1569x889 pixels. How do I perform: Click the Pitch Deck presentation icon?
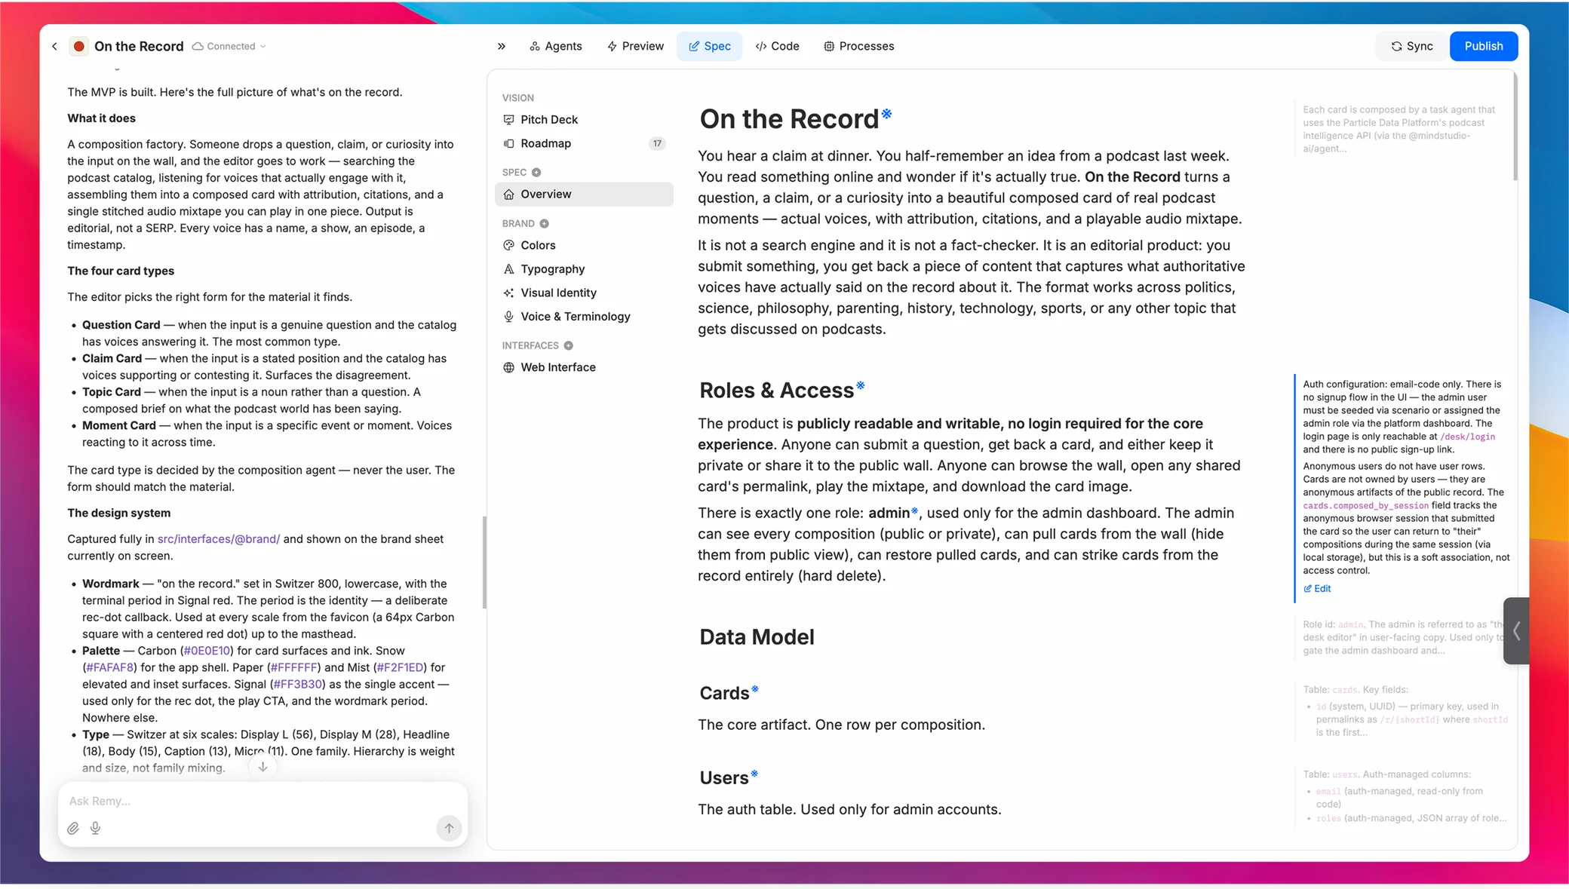tap(508, 119)
